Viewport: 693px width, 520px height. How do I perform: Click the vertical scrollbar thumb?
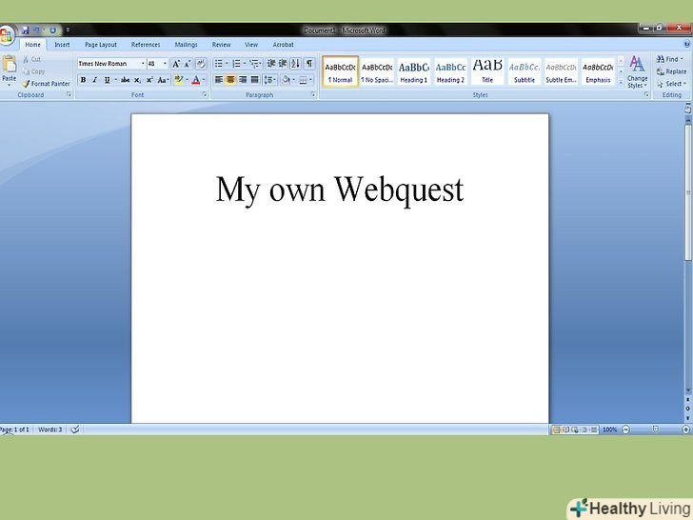point(688,192)
